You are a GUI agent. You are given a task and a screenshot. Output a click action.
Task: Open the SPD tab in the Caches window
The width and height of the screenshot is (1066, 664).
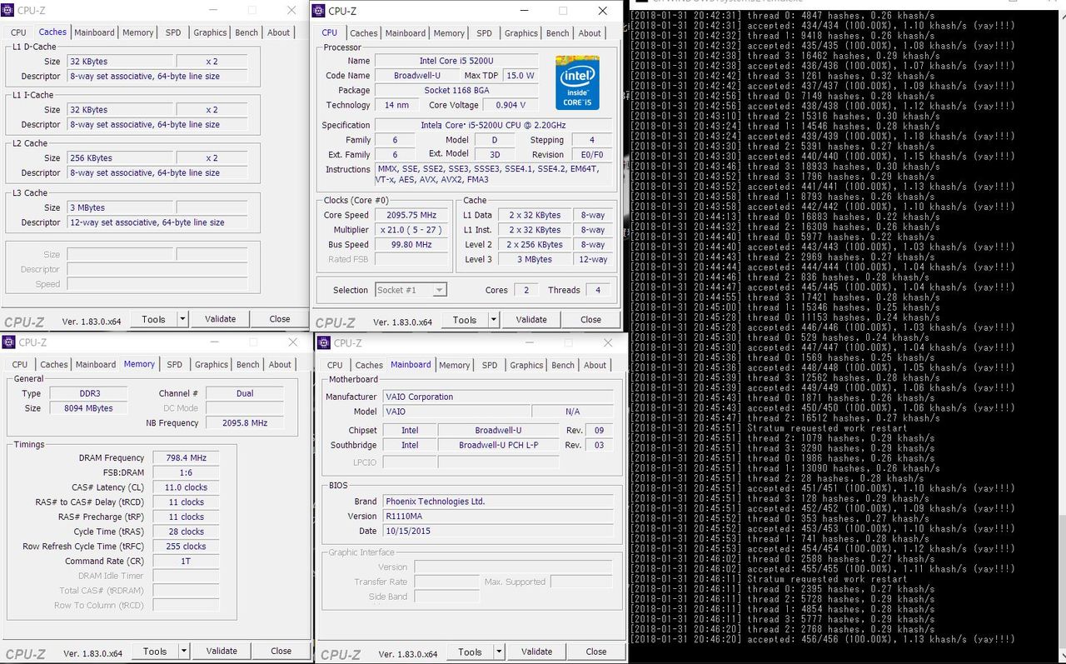click(x=173, y=32)
